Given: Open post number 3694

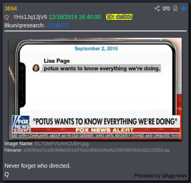Looking at the screenshot, I should tap(10, 8).
